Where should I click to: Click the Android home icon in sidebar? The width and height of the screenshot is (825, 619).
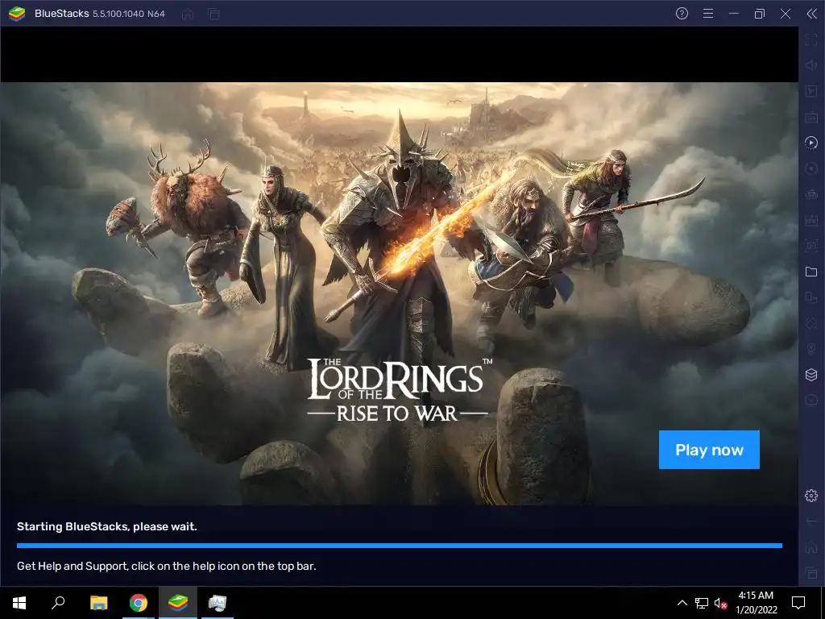point(811,547)
